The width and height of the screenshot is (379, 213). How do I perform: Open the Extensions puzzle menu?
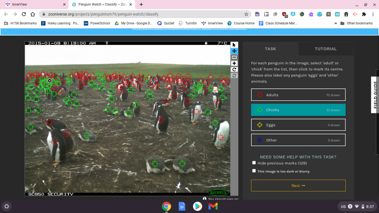coord(364,14)
